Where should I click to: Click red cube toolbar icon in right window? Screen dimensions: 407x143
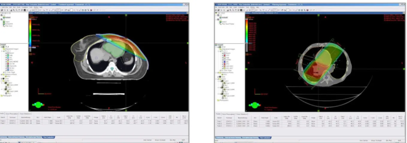click(x=307, y=10)
